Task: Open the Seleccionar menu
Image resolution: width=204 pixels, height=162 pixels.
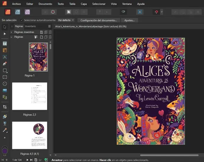Action: 99,4
